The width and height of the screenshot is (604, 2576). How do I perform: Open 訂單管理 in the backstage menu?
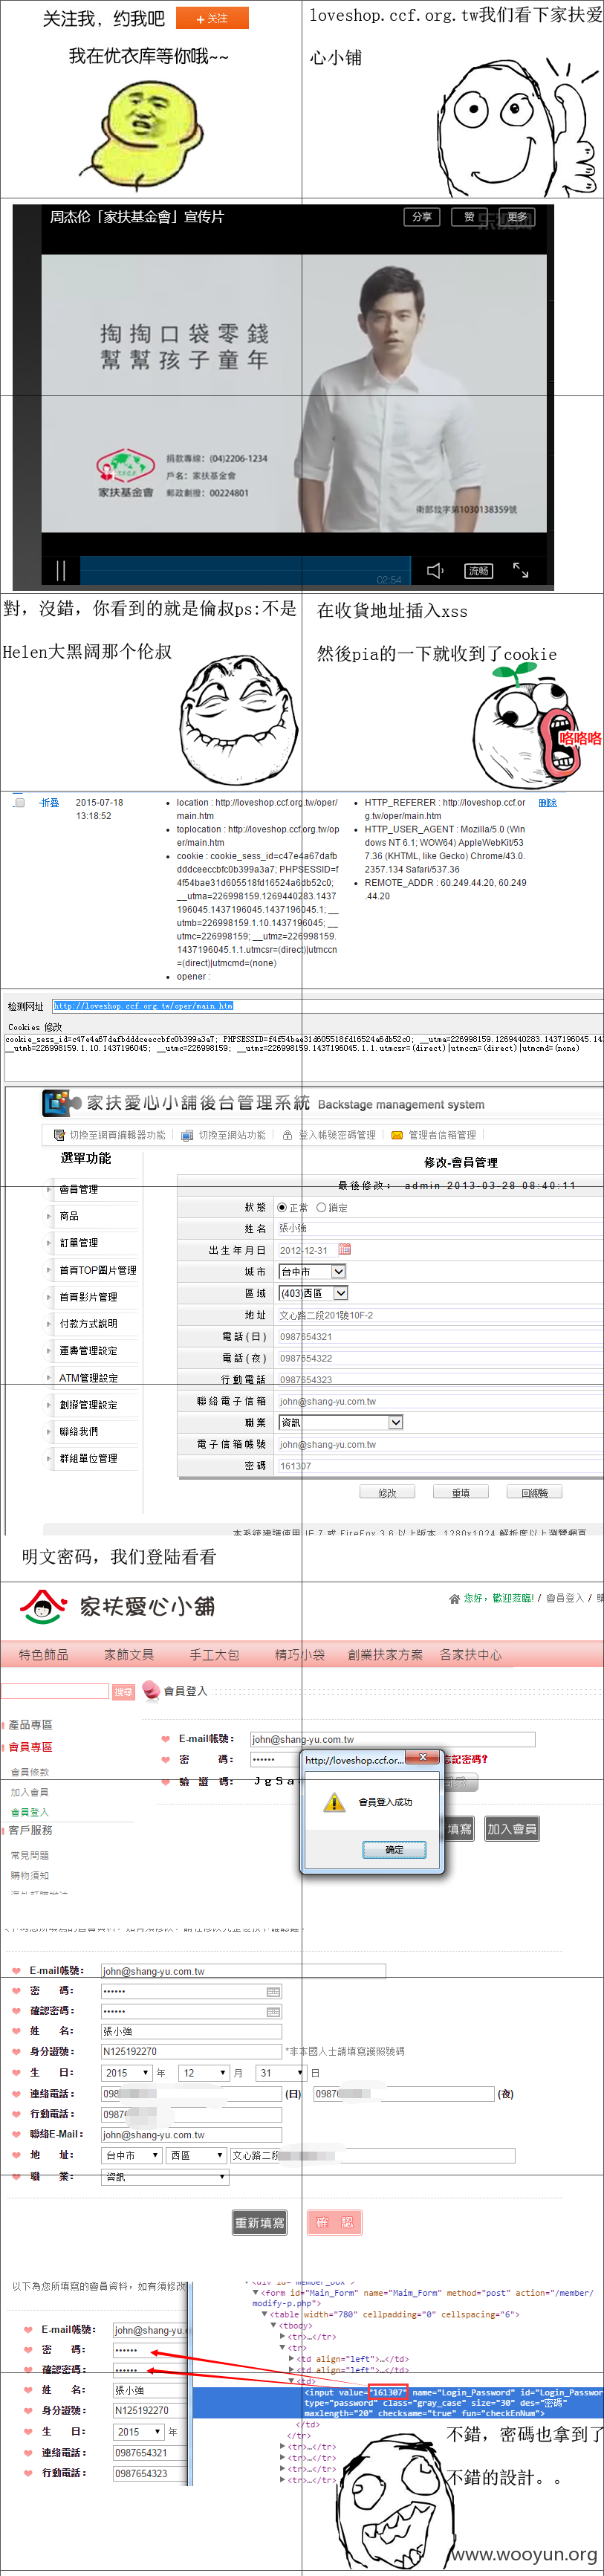coord(78,1243)
